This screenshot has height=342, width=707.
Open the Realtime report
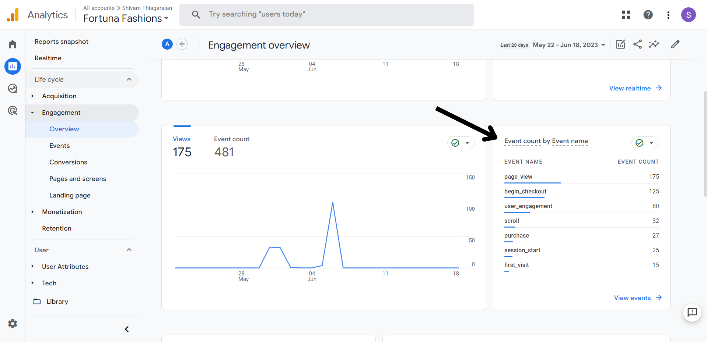(x=48, y=58)
